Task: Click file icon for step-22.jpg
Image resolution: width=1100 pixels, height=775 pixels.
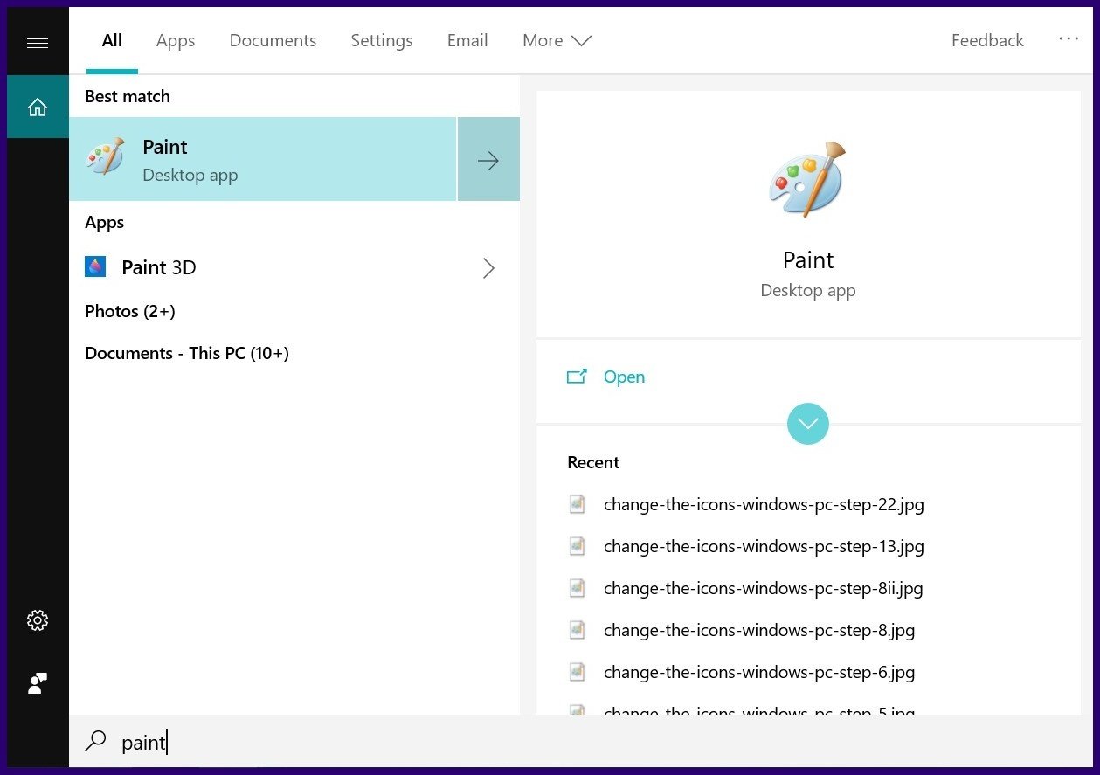Action: coord(578,504)
